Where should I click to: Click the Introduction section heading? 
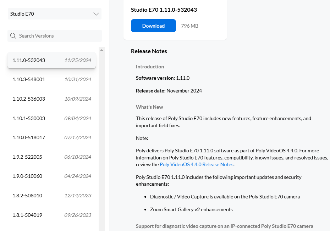[x=150, y=67]
